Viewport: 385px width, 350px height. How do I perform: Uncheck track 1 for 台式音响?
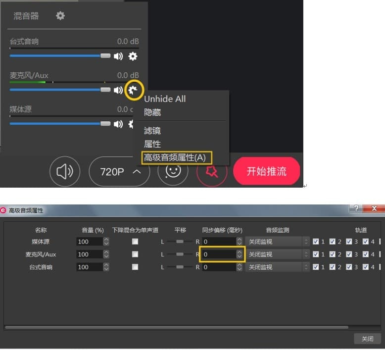point(316,267)
